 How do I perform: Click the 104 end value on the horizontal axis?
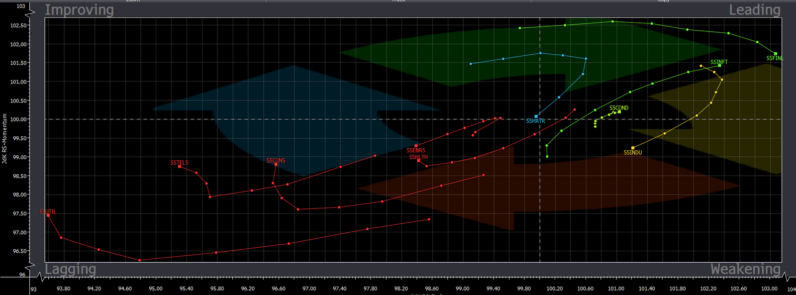point(791,290)
